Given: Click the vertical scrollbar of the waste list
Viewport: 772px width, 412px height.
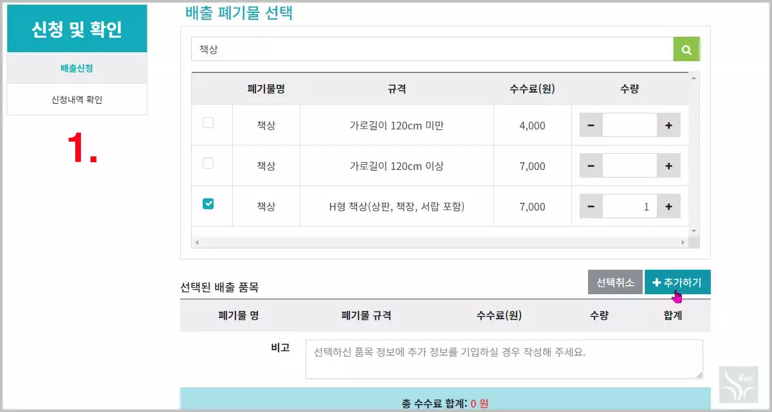Looking at the screenshot, I should pos(695,154).
